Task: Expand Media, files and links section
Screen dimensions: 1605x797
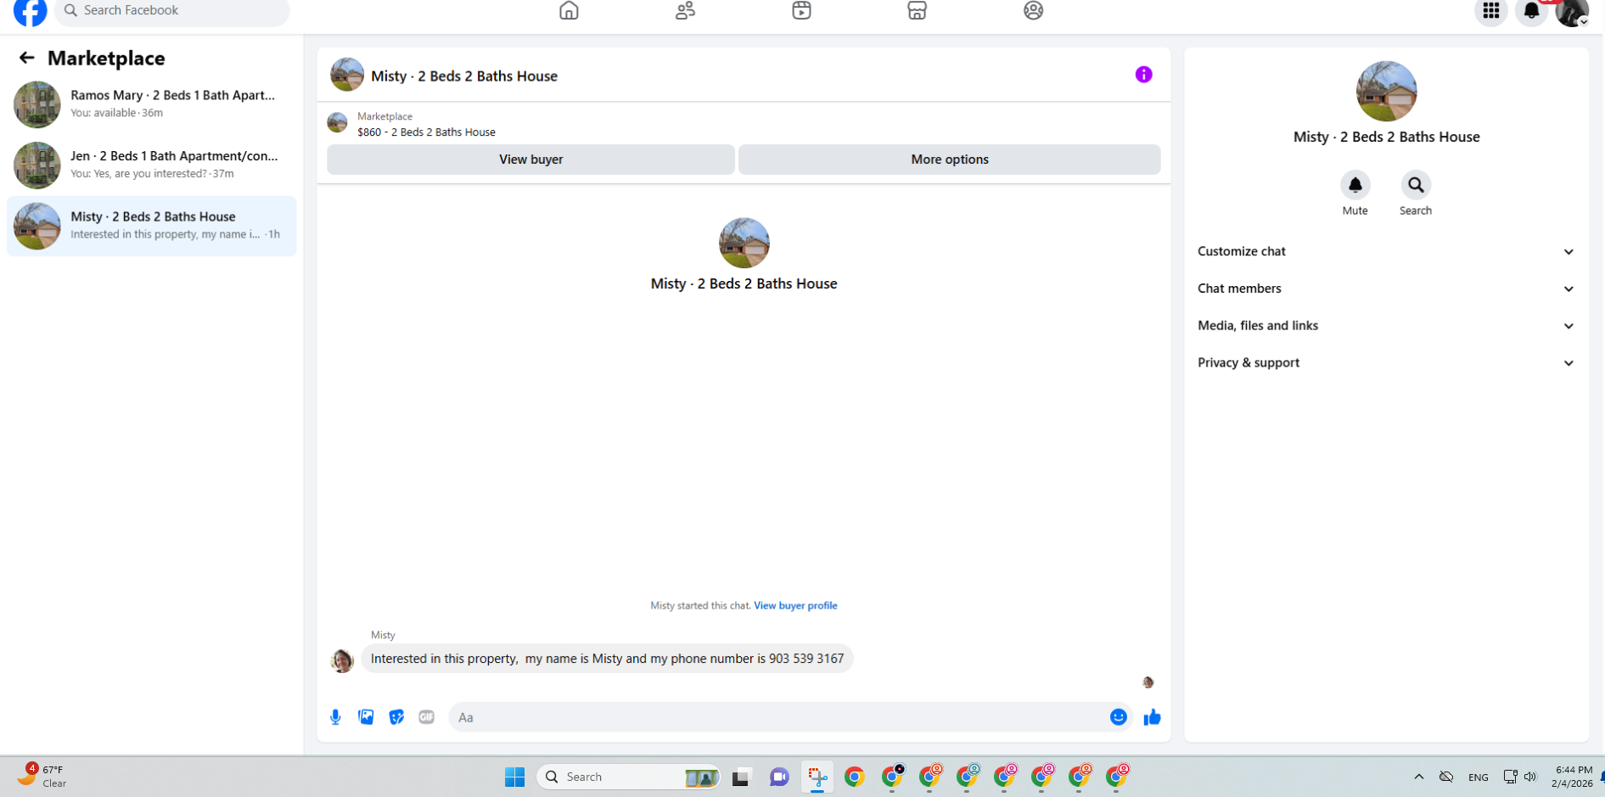Action: coord(1386,326)
